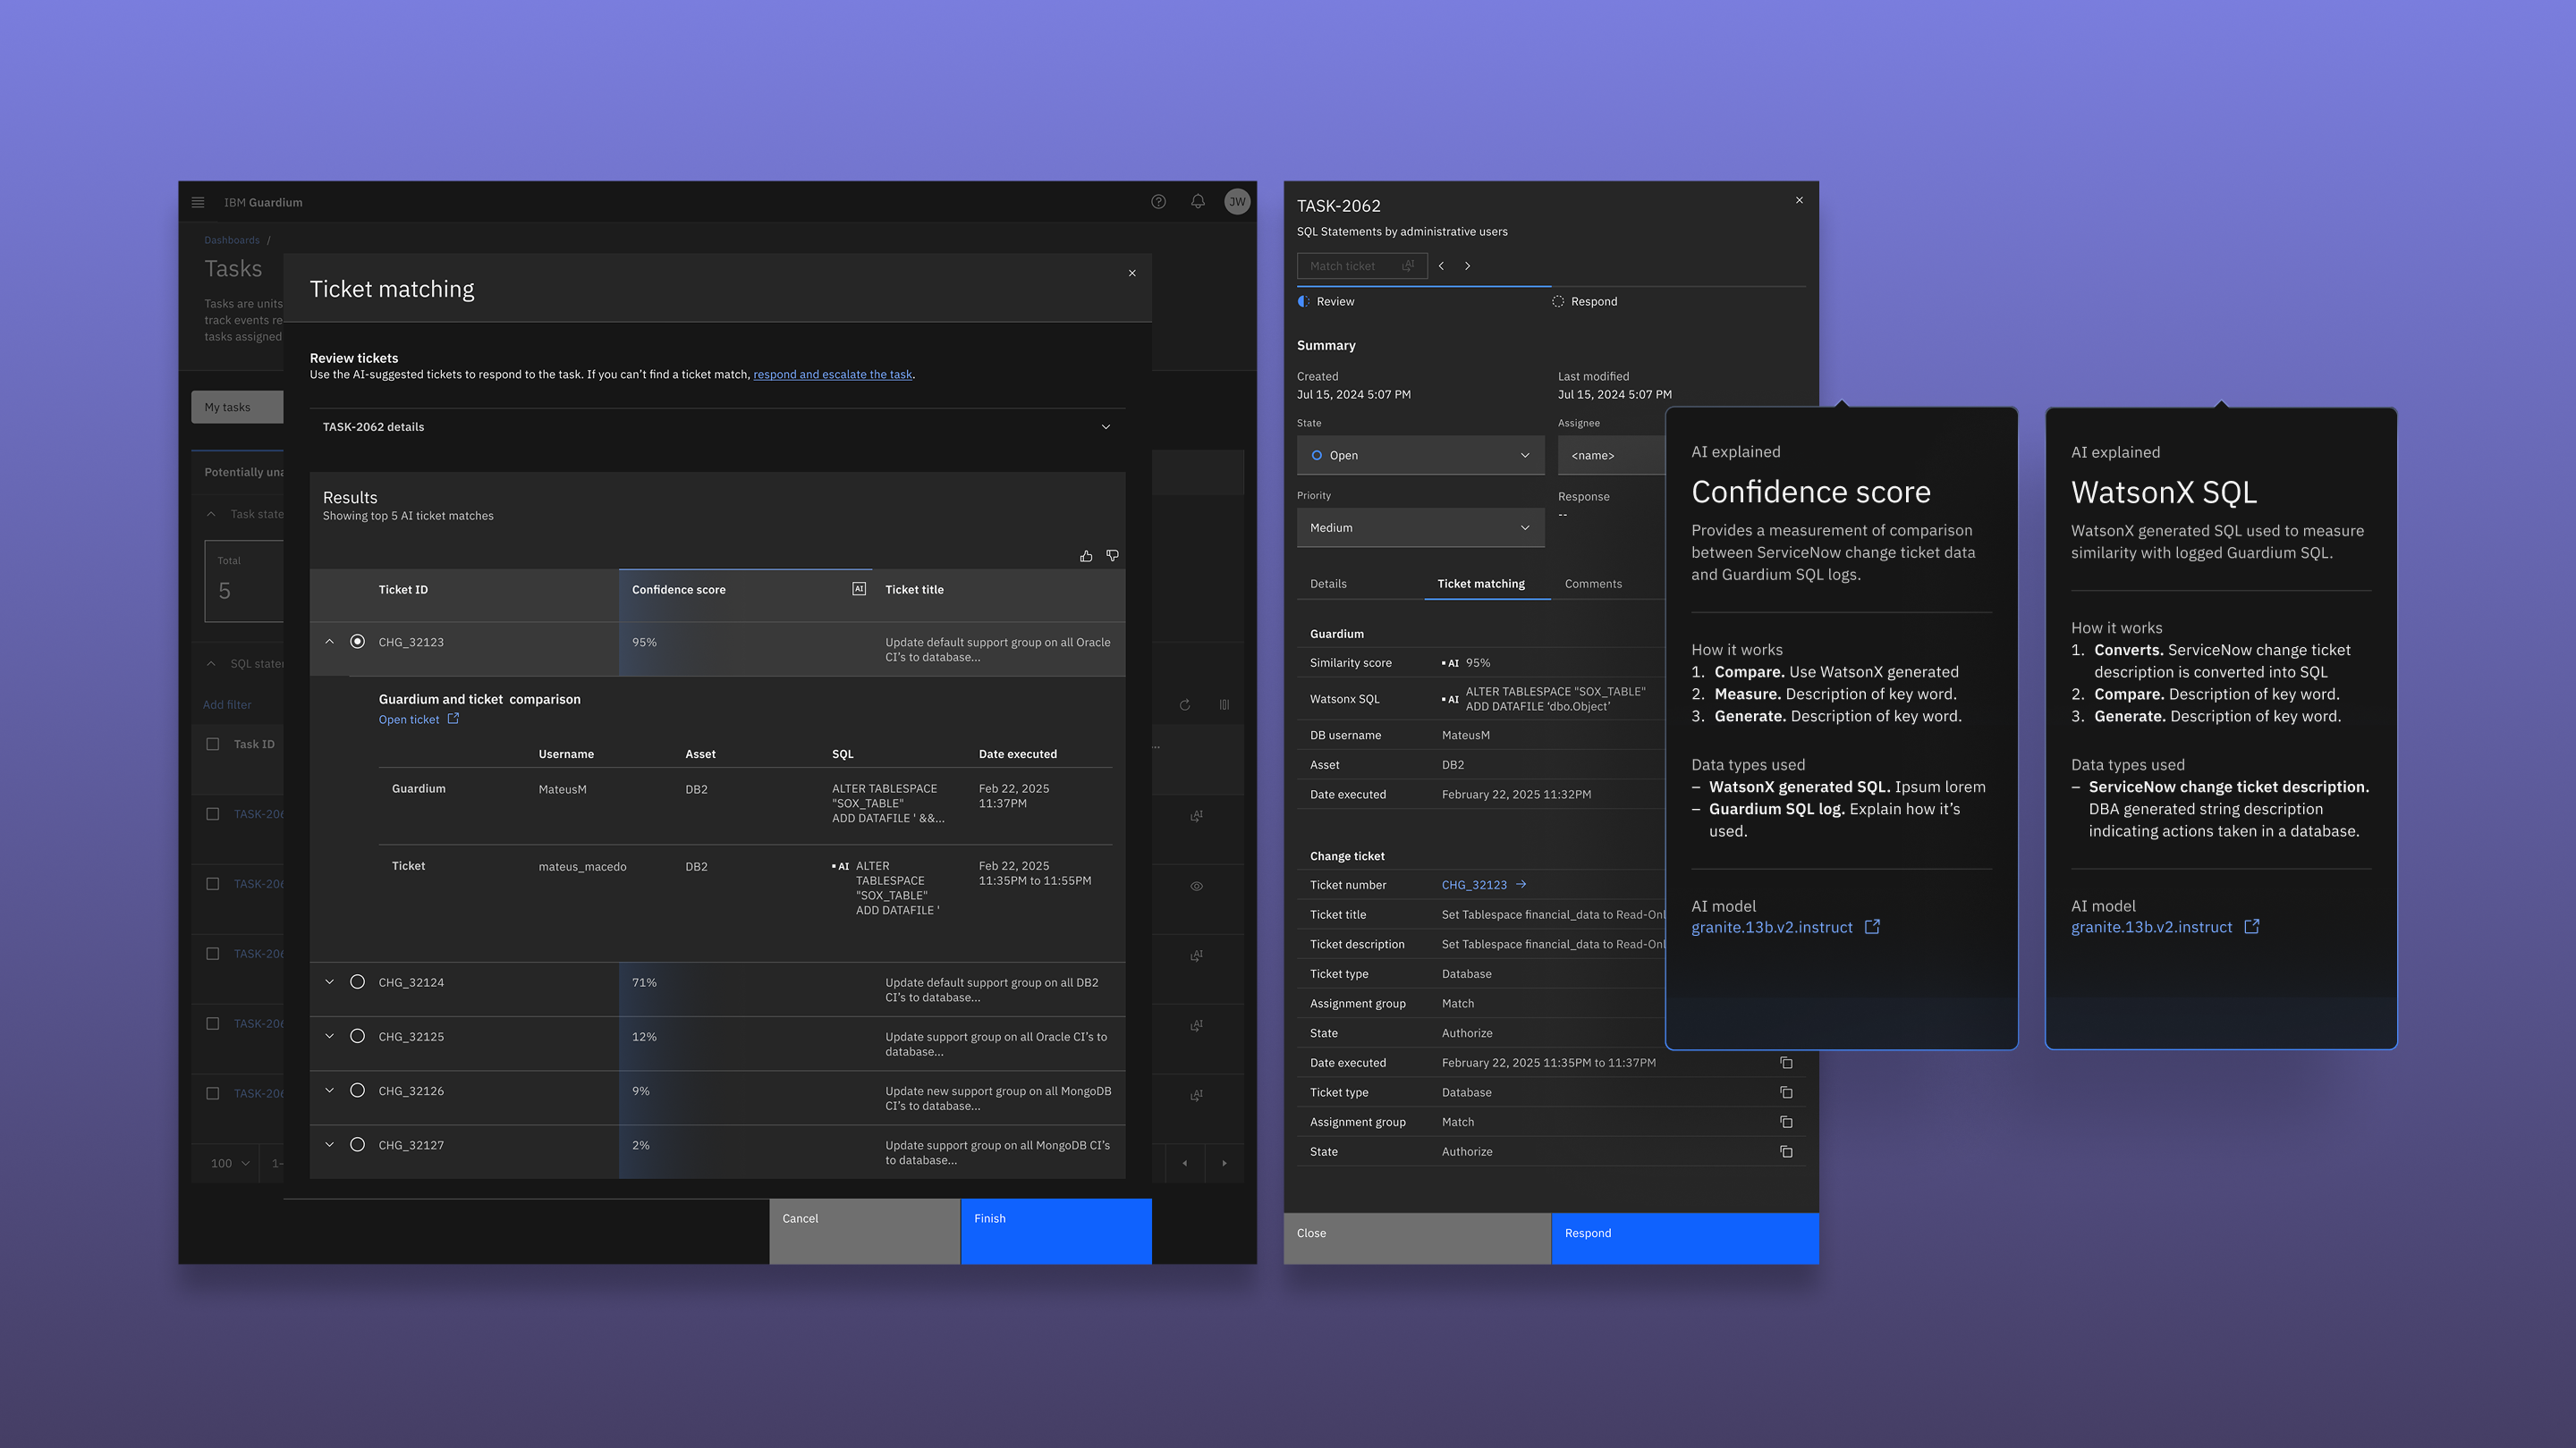Click arrow icon beside CHG_32123 ticket number
2576x1448 pixels.
(x=1521, y=884)
